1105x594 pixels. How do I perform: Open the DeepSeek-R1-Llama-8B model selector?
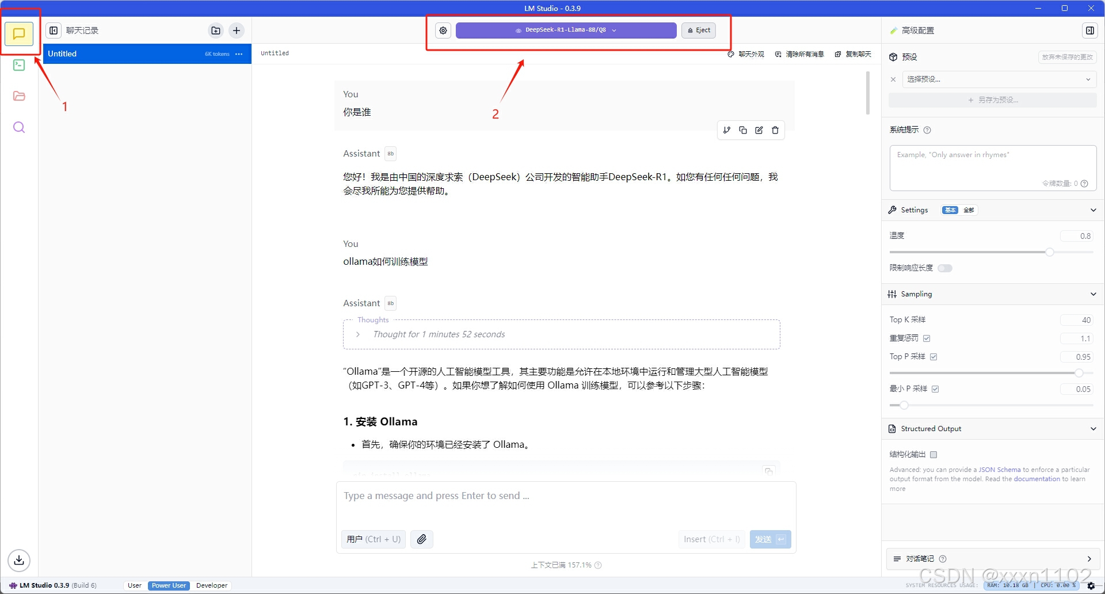click(566, 31)
